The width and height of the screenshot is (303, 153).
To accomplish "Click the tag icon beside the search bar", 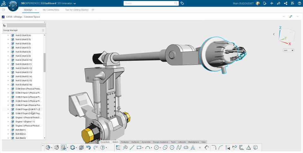I will (x=182, y=3).
